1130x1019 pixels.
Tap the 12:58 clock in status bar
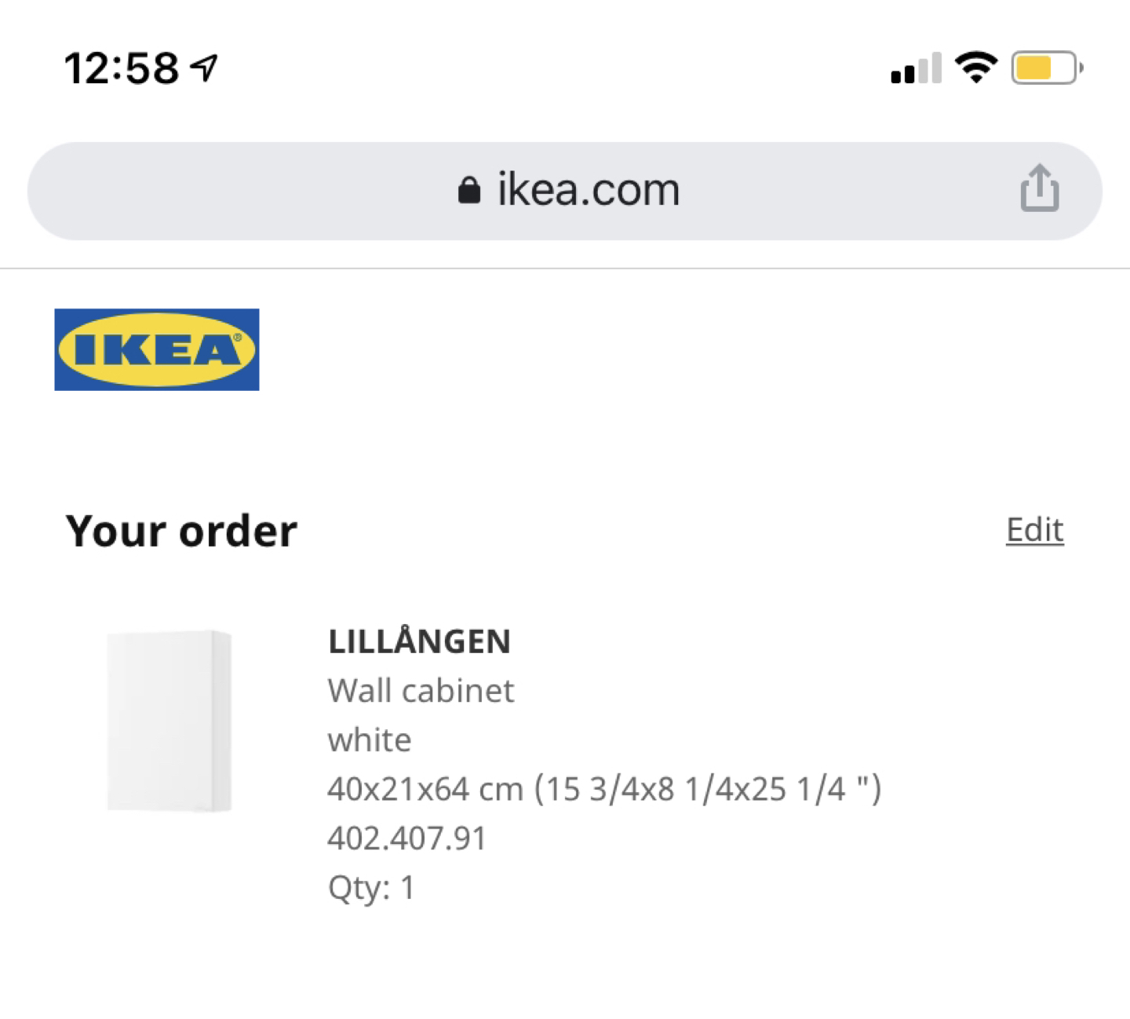pos(122,68)
